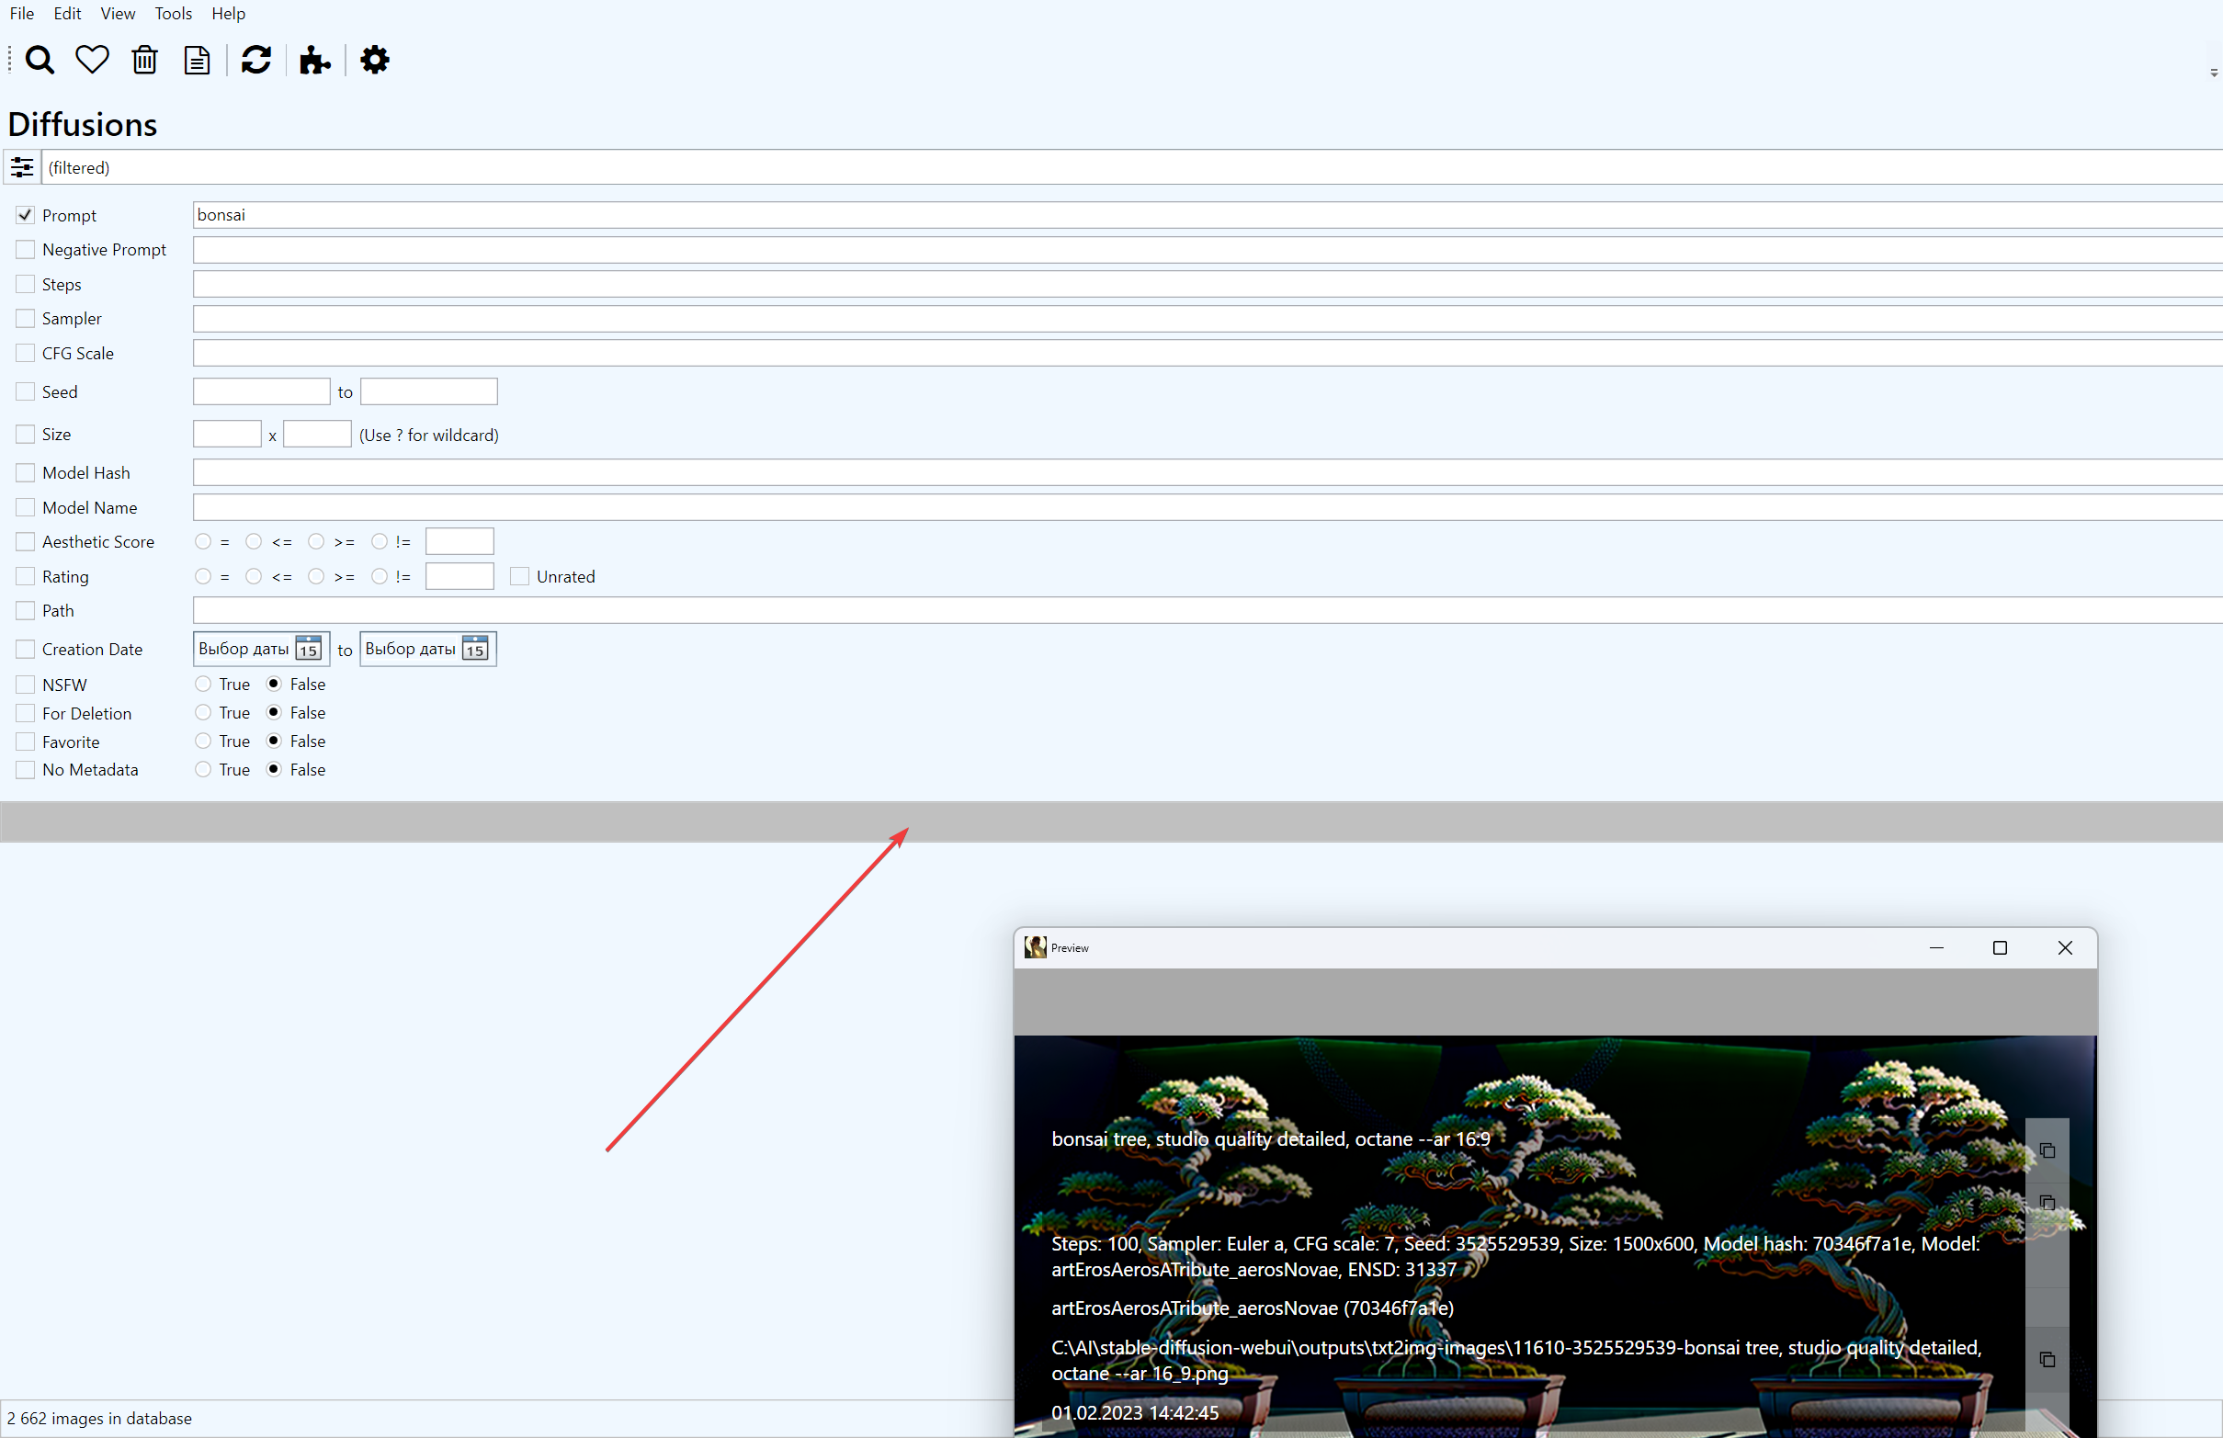The height and width of the screenshot is (1438, 2223).
Task: Rescan folders using the refresh icon
Action: (255, 59)
